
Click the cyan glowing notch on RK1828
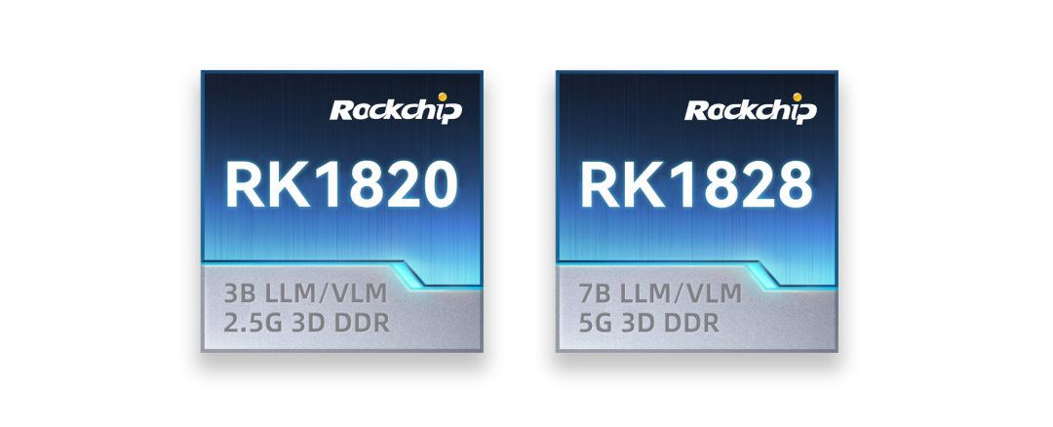point(765,274)
